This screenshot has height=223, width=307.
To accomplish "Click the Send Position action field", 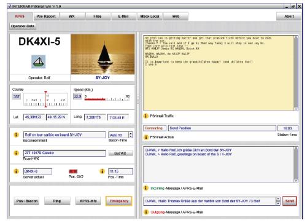I will 222,128.
